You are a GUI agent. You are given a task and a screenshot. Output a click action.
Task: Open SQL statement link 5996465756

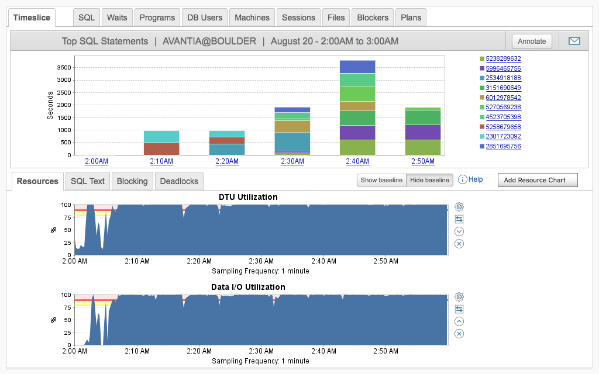click(x=504, y=68)
